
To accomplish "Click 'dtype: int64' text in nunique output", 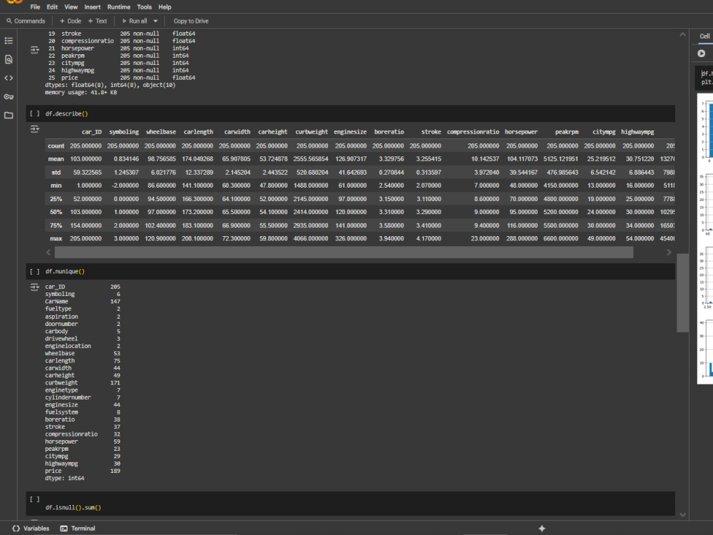I will (65, 478).
